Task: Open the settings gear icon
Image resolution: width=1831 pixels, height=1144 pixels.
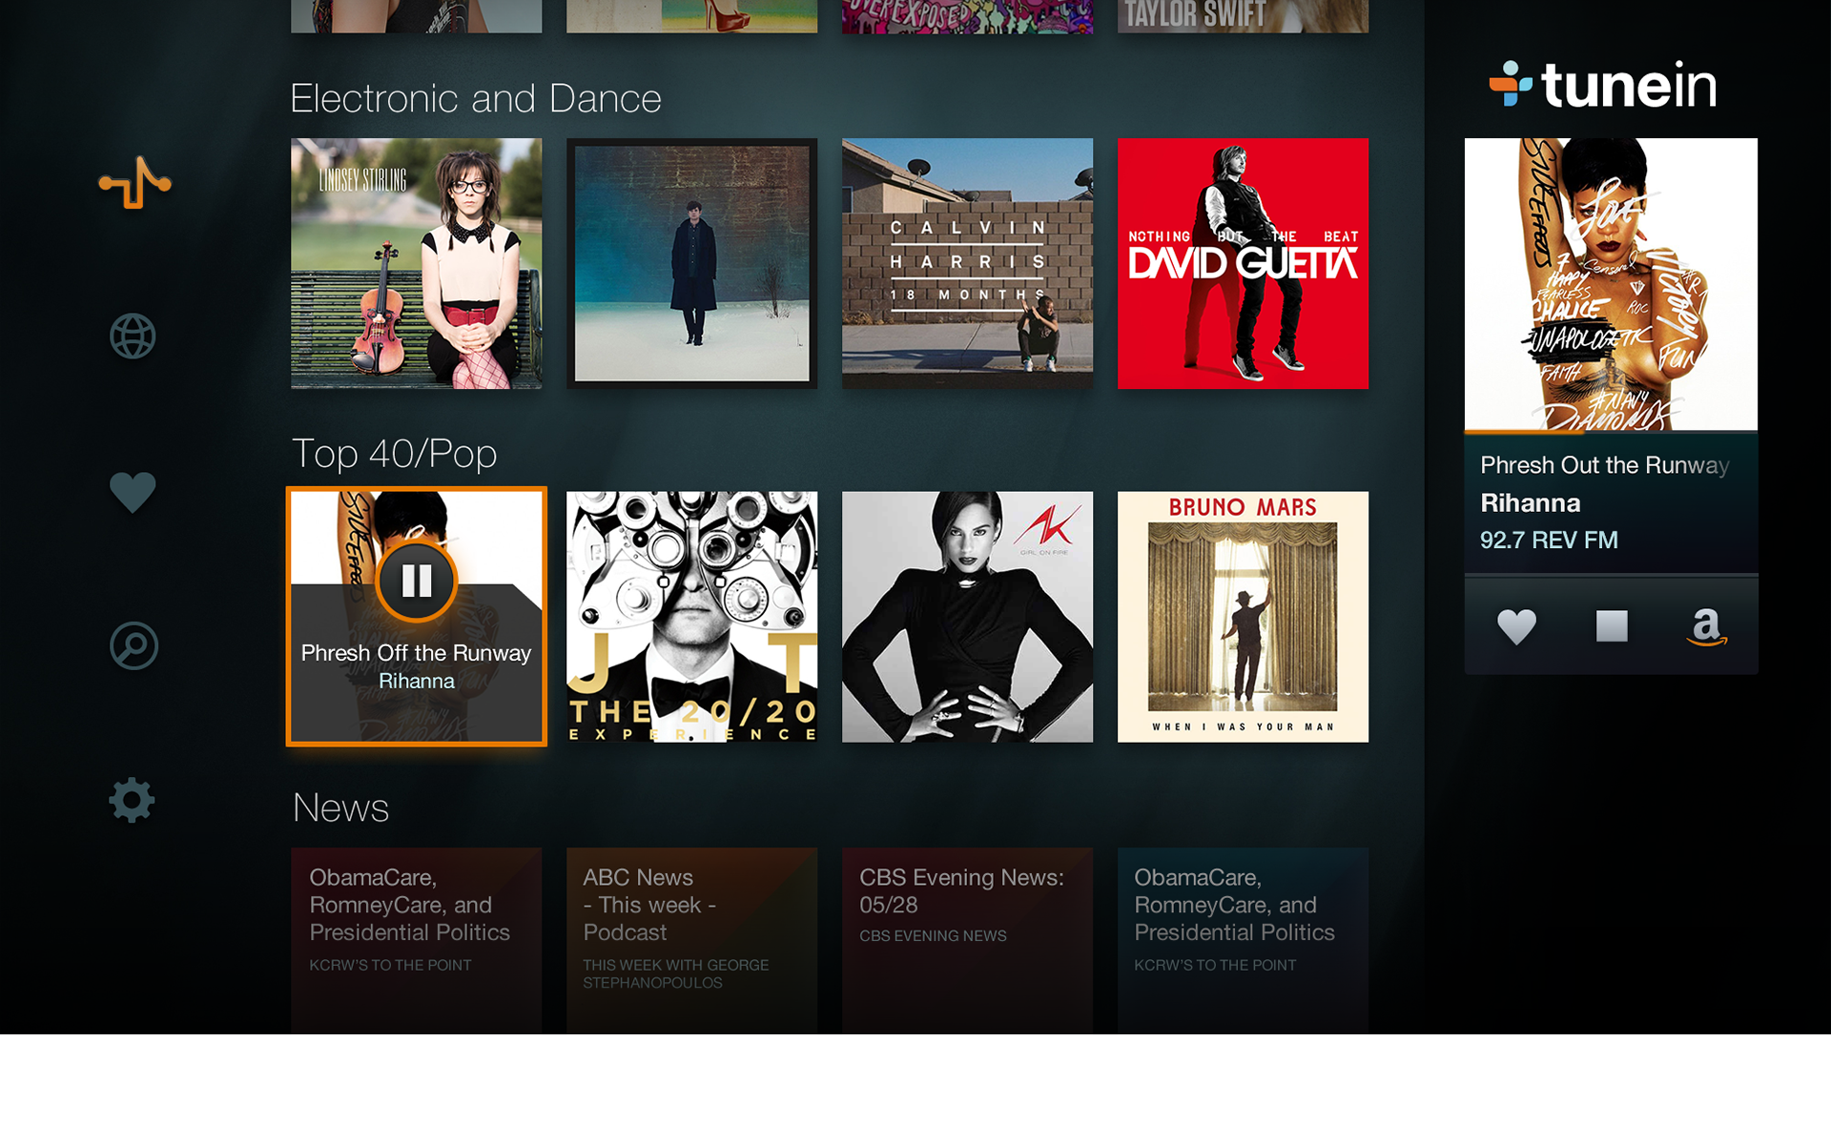Action: 132,800
